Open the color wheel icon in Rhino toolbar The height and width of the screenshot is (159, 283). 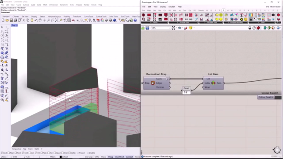[102, 20]
